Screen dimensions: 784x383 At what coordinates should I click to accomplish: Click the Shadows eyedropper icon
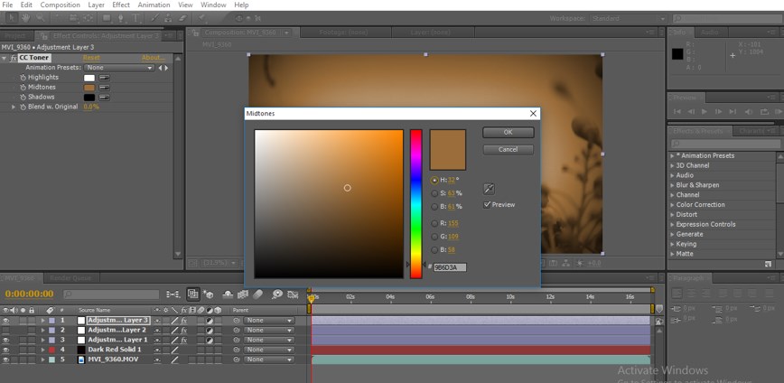[105, 97]
